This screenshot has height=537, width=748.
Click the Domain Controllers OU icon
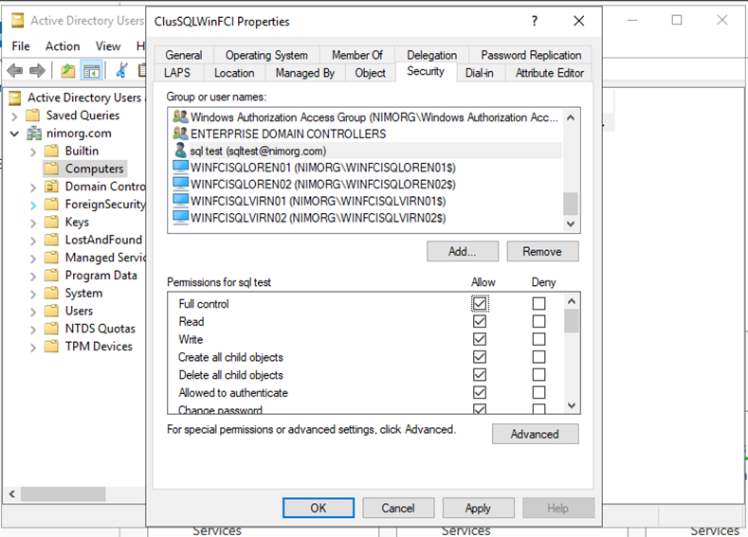coord(51,187)
